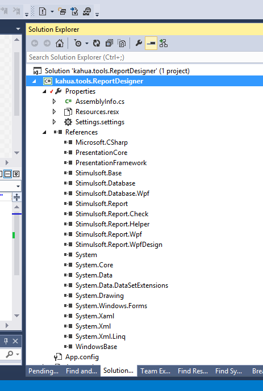Expand the AssemblyInfo.cs node
Image resolution: width=263 pixels, height=391 pixels.
point(54,102)
